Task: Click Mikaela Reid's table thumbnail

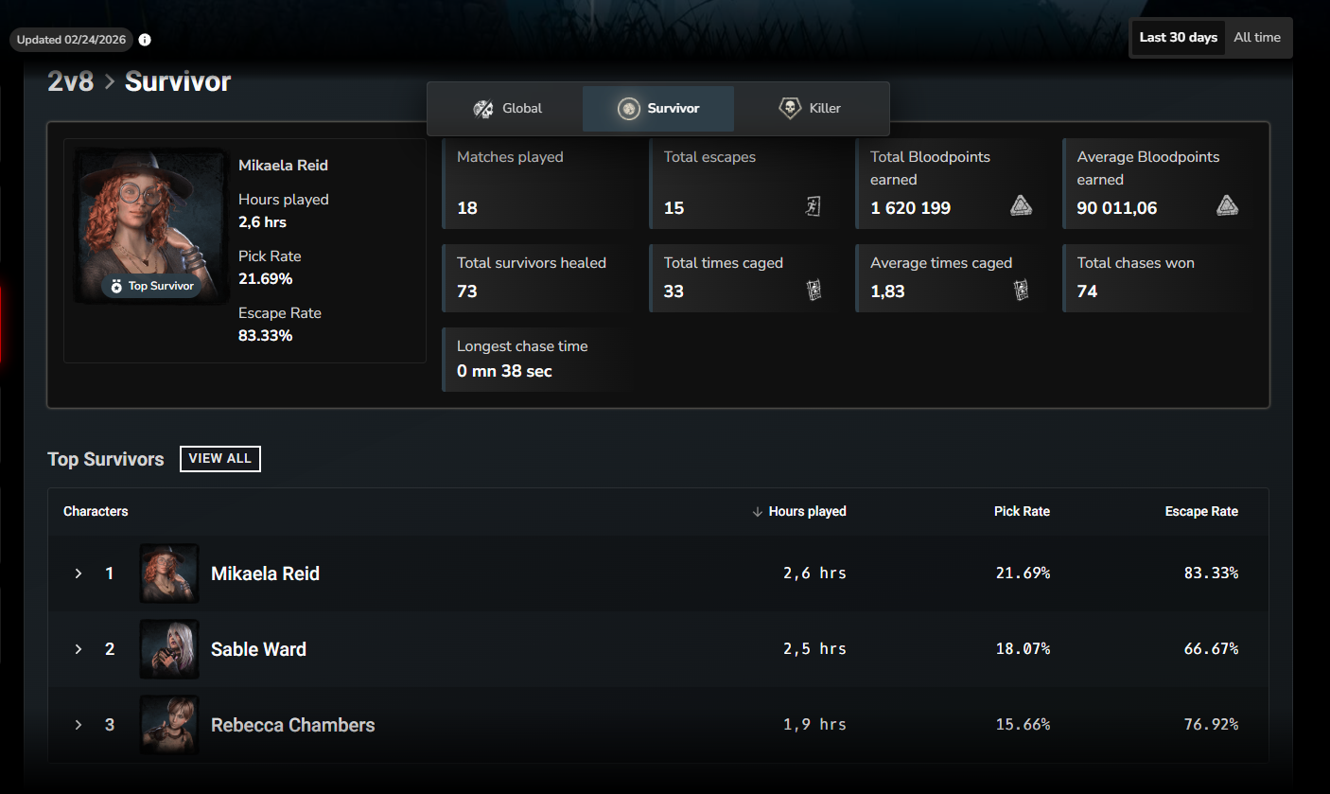Action: click(x=169, y=573)
